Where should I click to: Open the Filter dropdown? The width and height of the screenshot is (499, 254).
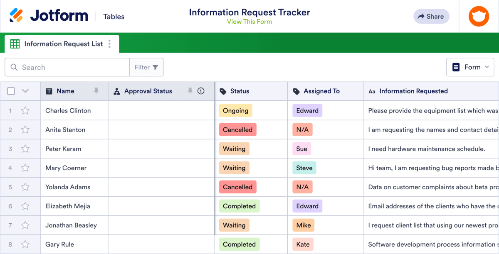click(x=146, y=67)
